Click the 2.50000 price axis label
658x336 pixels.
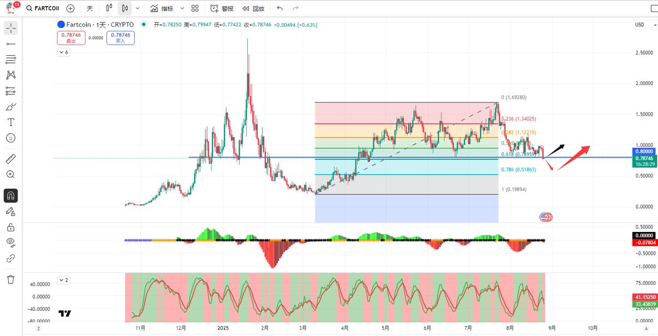pyautogui.click(x=643, y=53)
